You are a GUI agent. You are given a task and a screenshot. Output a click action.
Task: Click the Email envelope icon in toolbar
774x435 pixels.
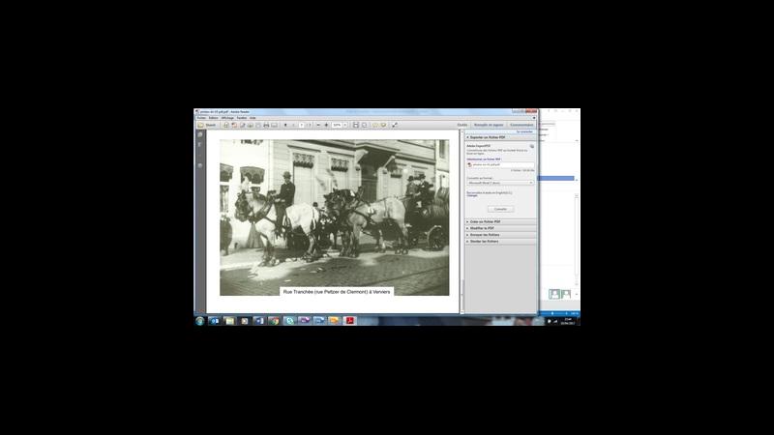(274, 126)
